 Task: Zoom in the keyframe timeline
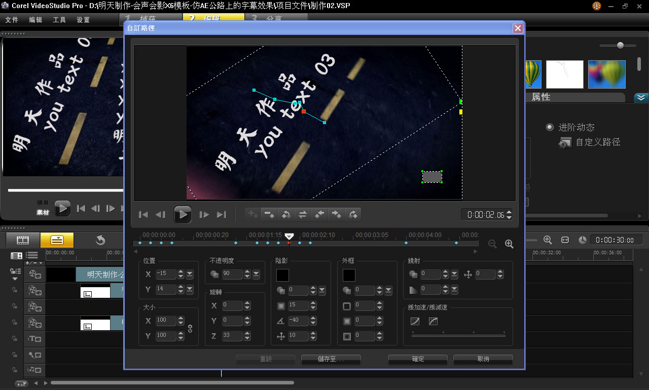[x=510, y=244]
